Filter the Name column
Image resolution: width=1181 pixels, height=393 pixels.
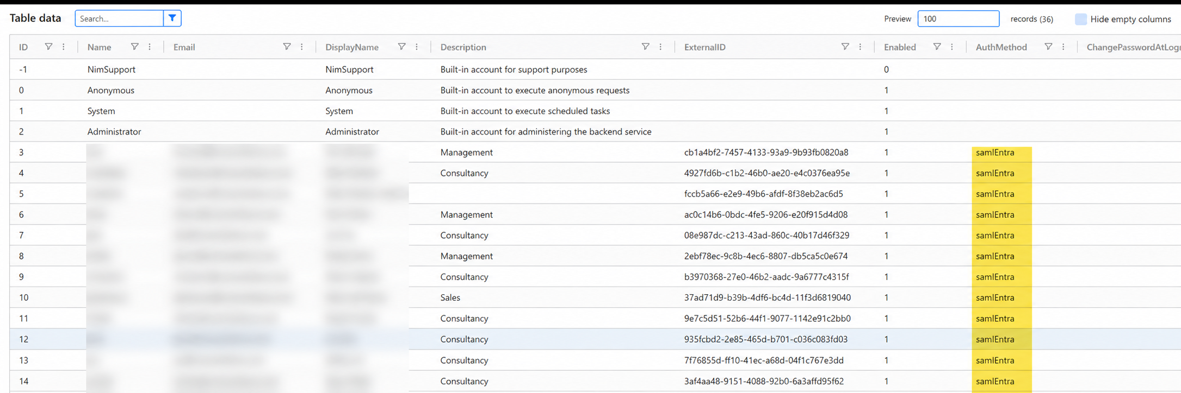[x=134, y=47]
